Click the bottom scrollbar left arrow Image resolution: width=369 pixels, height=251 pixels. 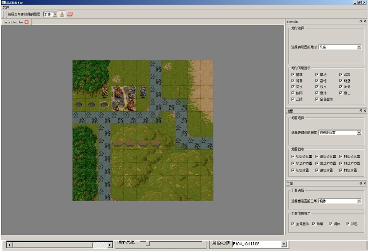pyautogui.click(x=9, y=245)
